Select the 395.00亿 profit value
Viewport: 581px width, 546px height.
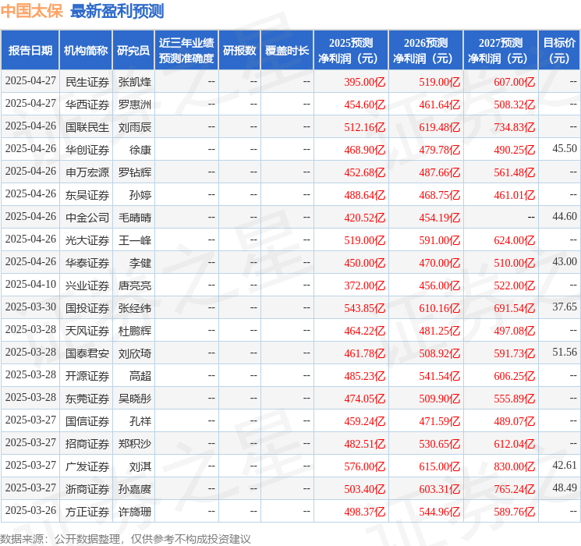pos(365,82)
